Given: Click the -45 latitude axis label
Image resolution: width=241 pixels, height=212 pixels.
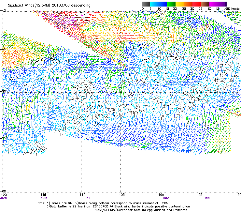Looking at the screenshot, I should (x=3, y=49).
